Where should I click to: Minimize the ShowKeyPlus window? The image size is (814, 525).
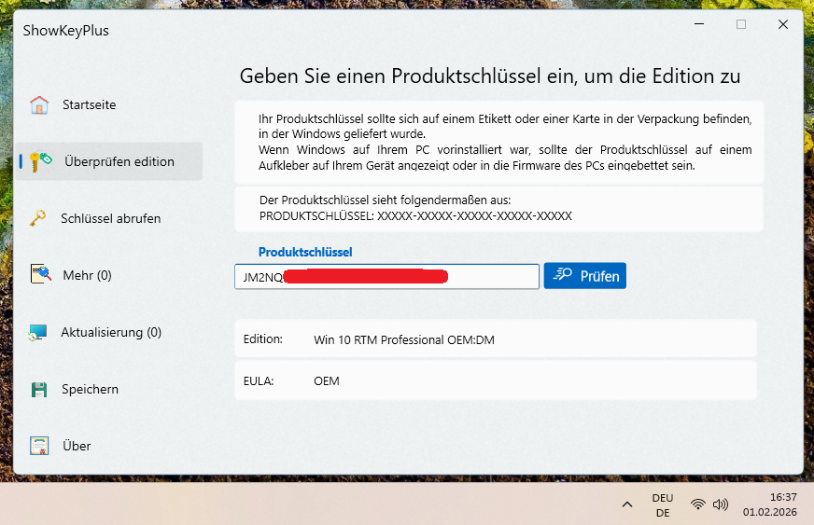[699, 24]
